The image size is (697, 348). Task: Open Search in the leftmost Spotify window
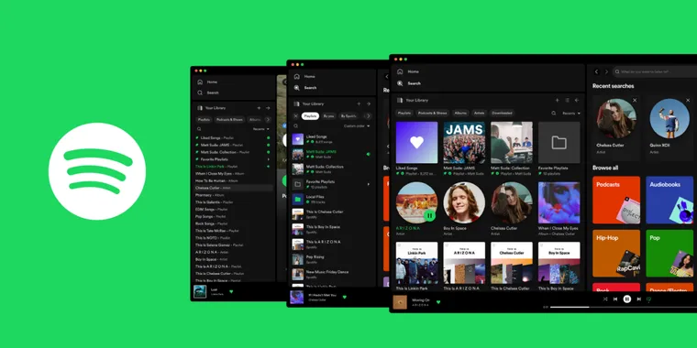[208, 92]
